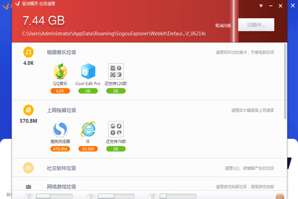Open the title bar dropdown menu arrow

(261, 6)
